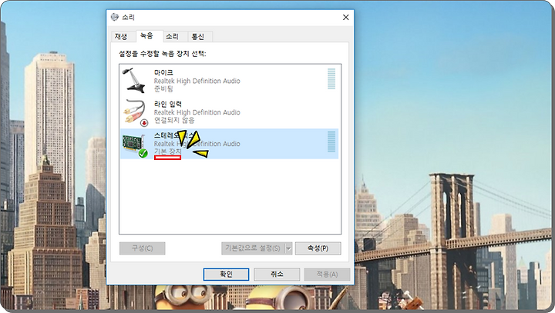Select the 라인 입력 device name
The width and height of the screenshot is (555, 313).
(x=168, y=104)
